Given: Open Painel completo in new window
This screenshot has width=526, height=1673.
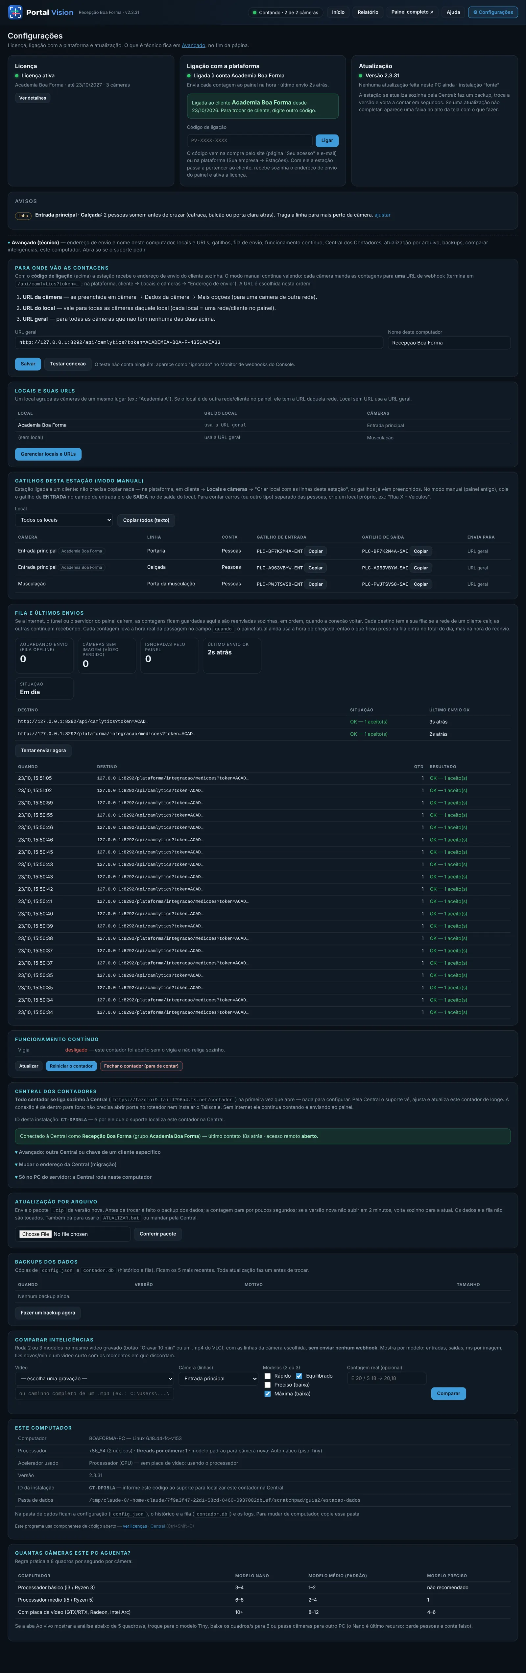Looking at the screenshot, I should coord(412,12).
